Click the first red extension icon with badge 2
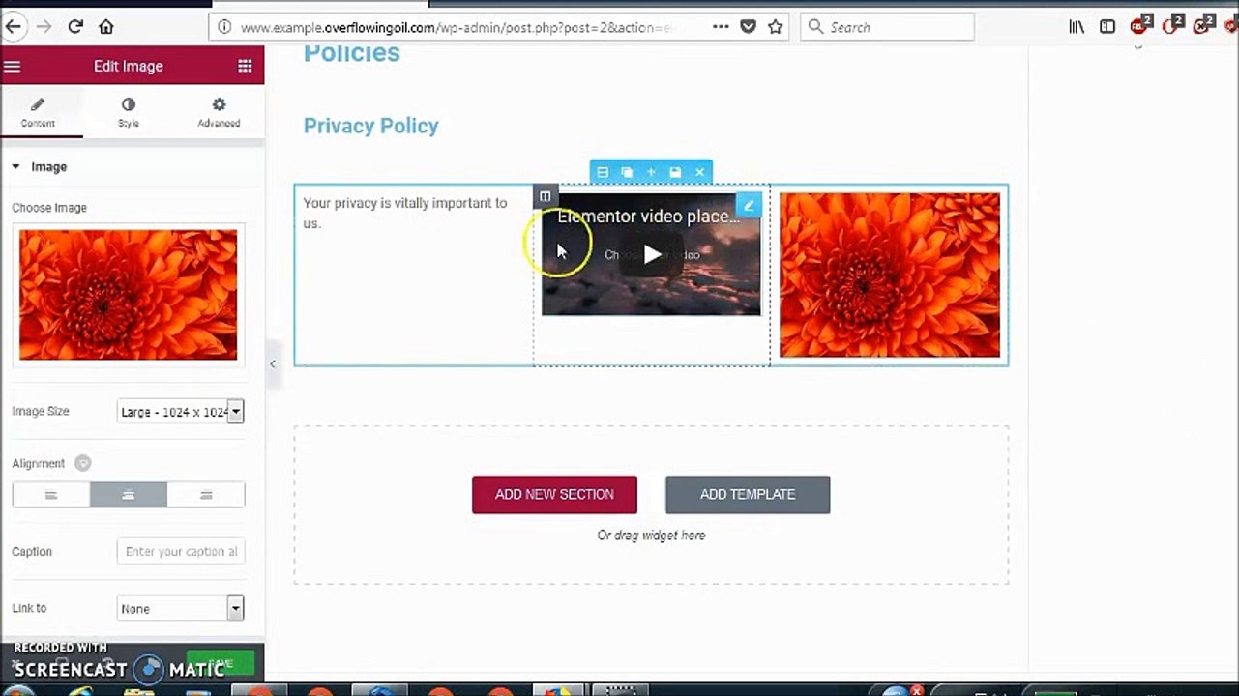Viewport: 1239px width, 696px height. point(1140,25)
